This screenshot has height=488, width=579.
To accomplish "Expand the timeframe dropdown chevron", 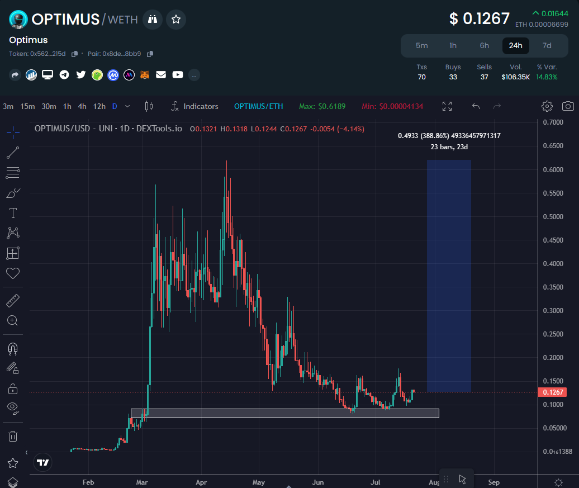I will (127, 106).
